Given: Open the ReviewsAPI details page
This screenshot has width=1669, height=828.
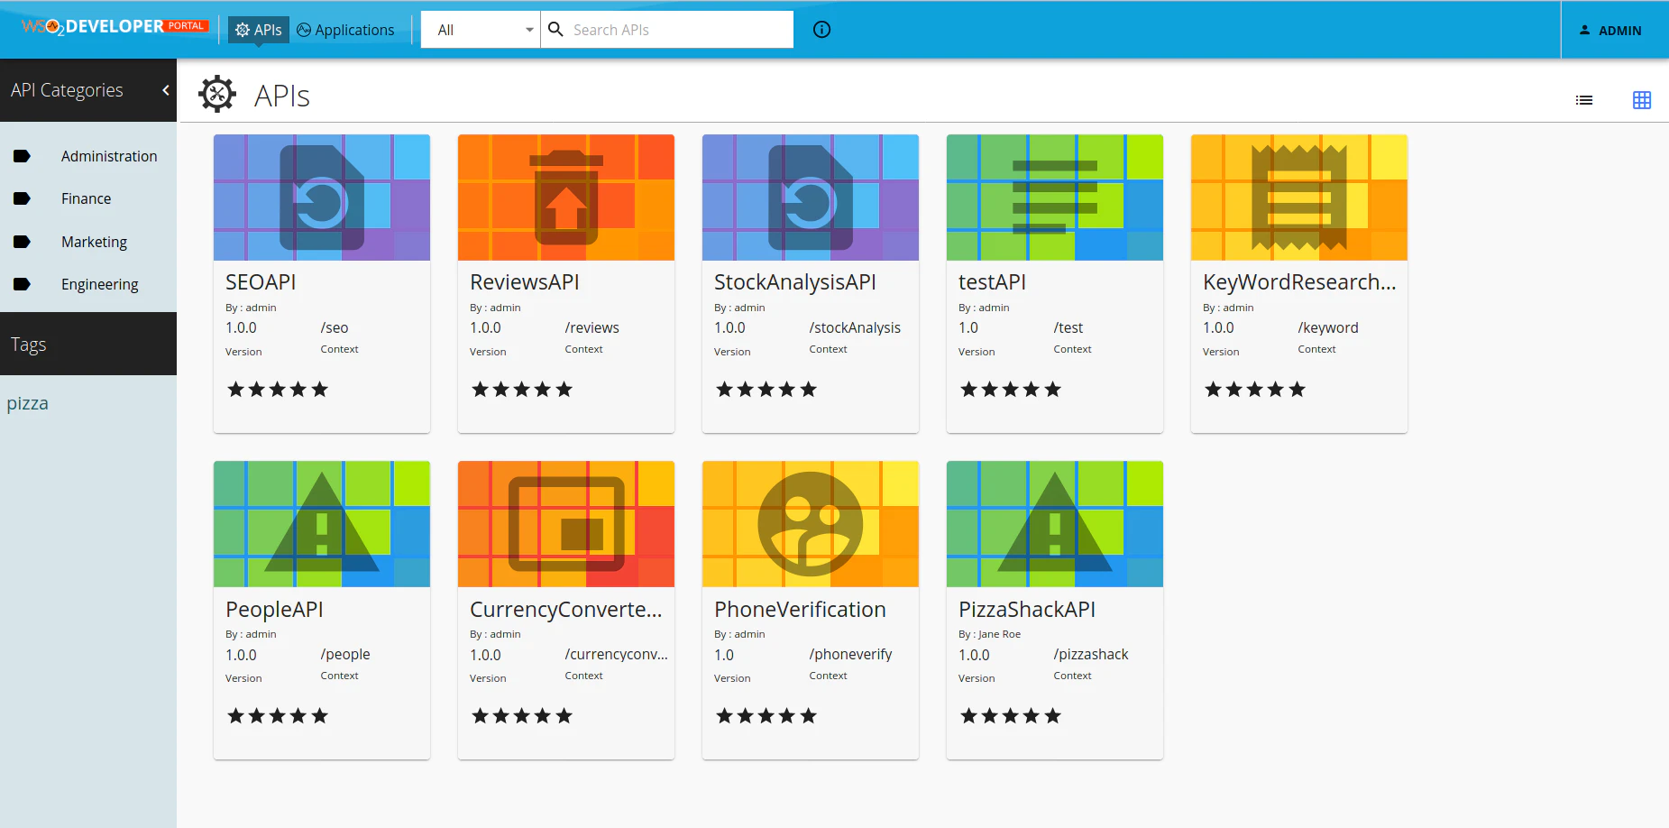Looking at the screenshot, I should click(x=524, y=281).
